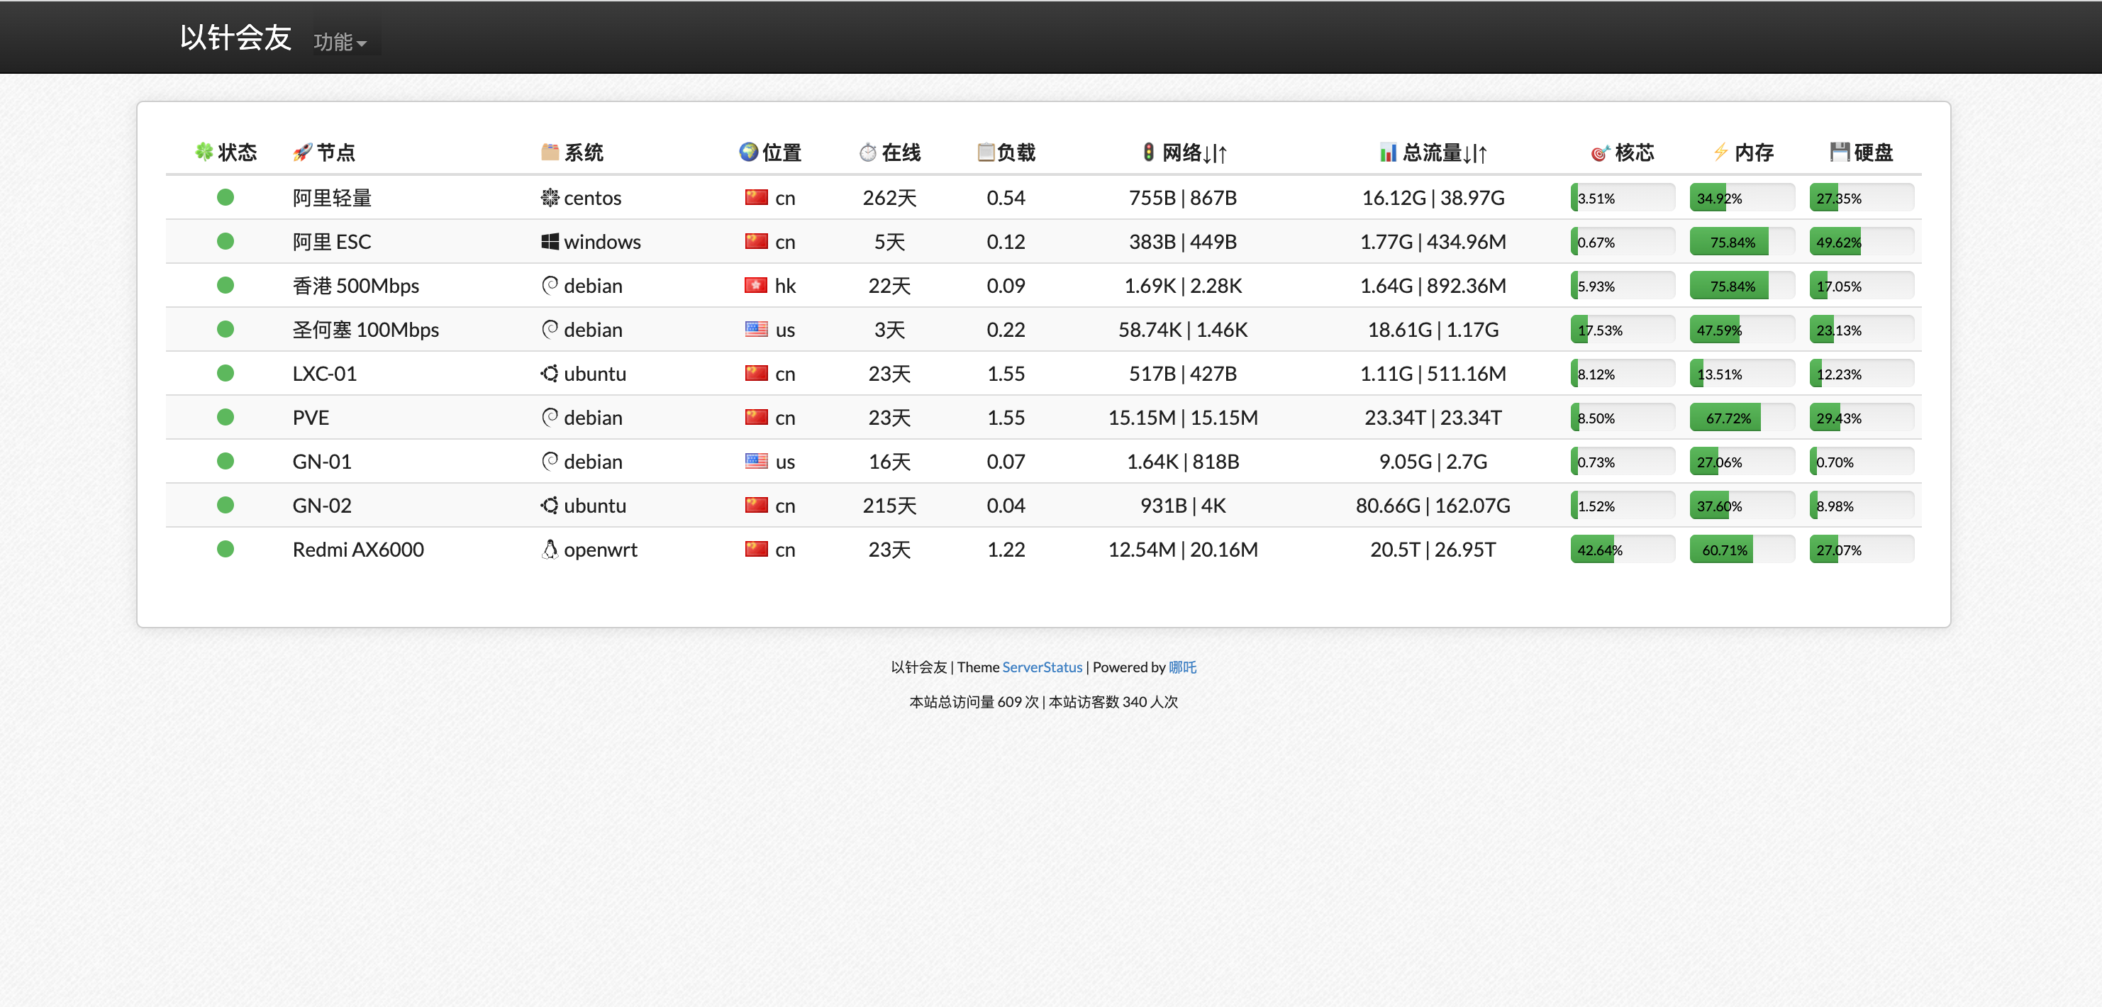Click the green status dot for PVE
2102x1007 pixels.
pos(226,418)
